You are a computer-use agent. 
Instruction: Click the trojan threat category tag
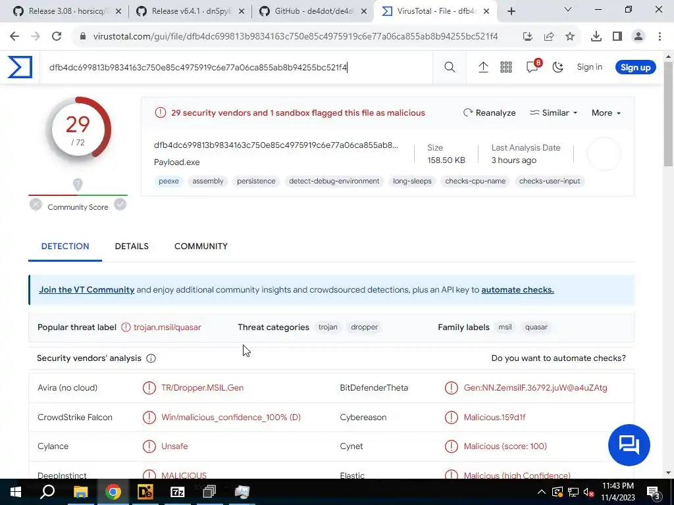328,327
